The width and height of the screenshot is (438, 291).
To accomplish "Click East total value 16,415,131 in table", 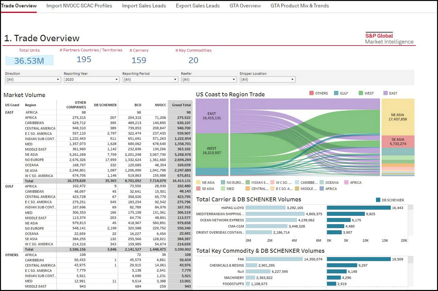I will pyautogui.click(x=181, y=181).
